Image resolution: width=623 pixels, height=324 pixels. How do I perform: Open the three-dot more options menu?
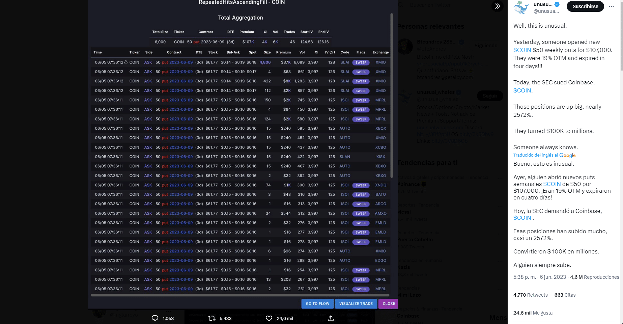point(611,6)
